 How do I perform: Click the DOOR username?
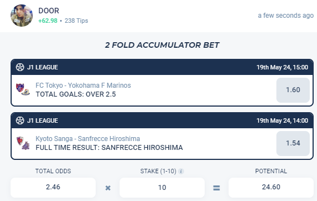click(x=49, y=11)
